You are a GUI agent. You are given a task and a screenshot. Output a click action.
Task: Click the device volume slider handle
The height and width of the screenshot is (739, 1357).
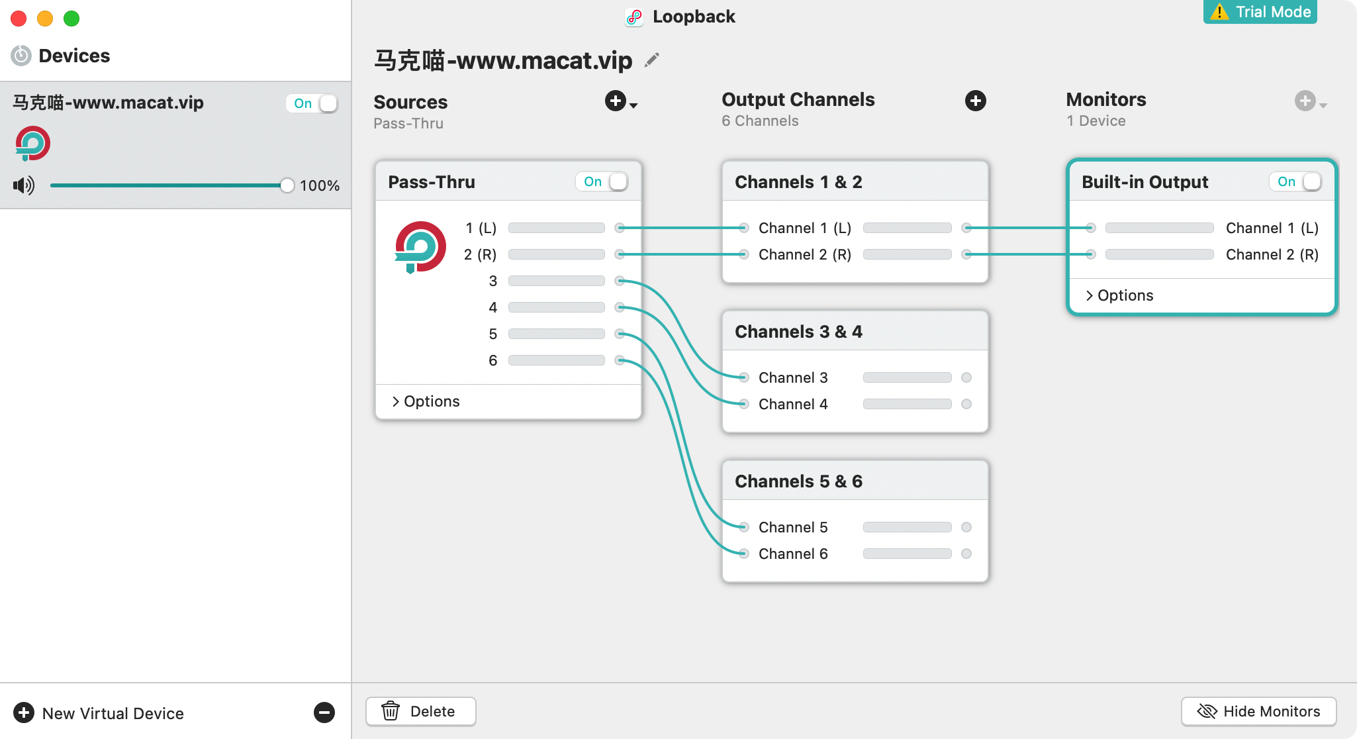287,185
